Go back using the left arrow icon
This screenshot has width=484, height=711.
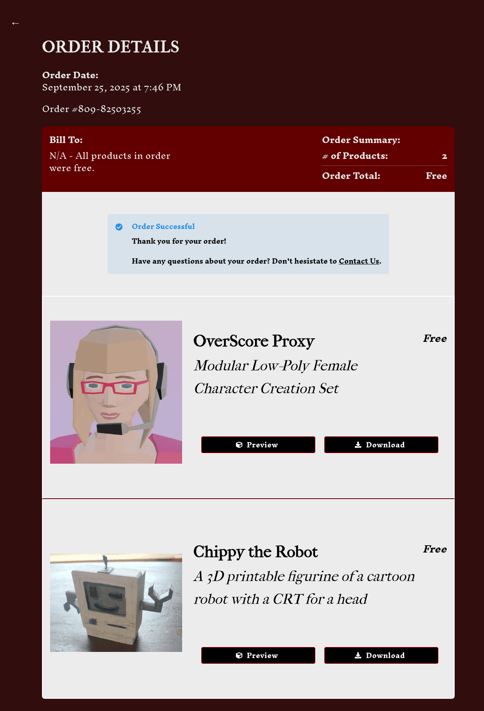click(15, 23)
